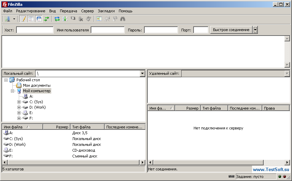Toggle transfer queue display (green arrows)
The image size is (292, 181).
click(x=47, y=19)
